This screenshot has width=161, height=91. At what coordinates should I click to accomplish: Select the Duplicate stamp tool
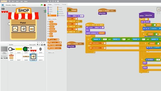[48, 1]
